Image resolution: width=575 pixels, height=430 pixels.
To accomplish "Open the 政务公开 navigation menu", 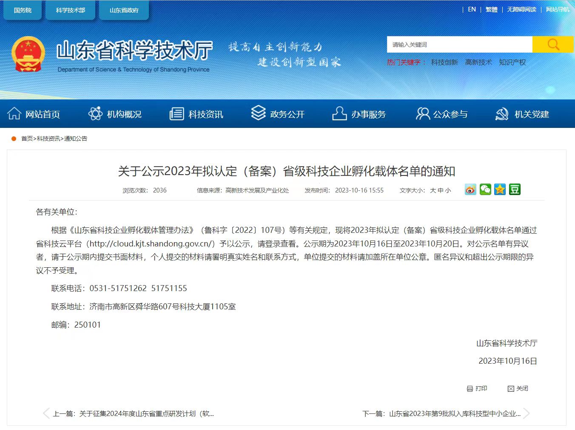I will point(278,114).
